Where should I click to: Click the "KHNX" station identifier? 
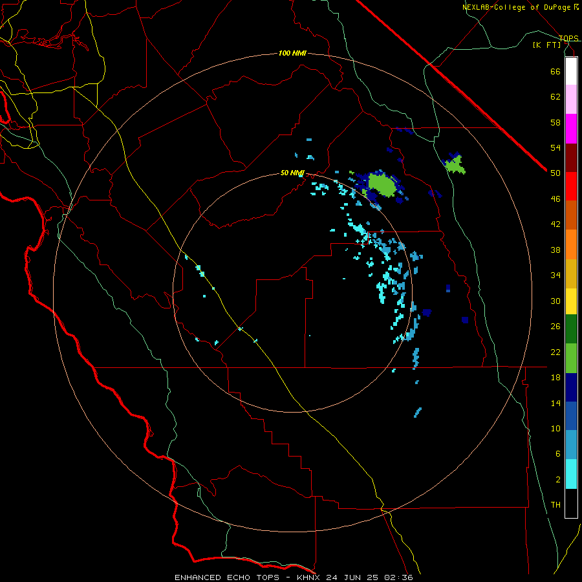coord(309,577)
